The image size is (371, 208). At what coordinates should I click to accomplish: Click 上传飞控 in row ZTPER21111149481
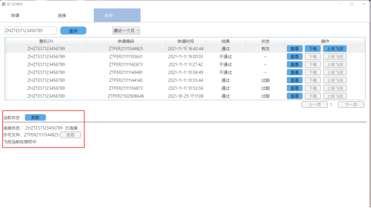point(335,73)
